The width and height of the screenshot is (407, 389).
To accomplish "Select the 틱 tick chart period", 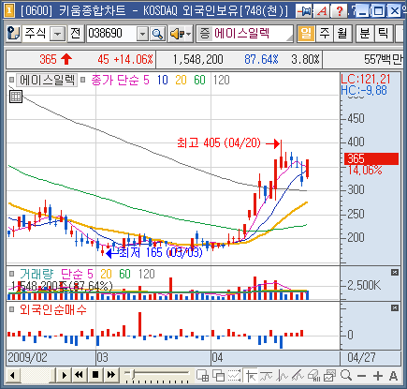I will coord(383,34).
